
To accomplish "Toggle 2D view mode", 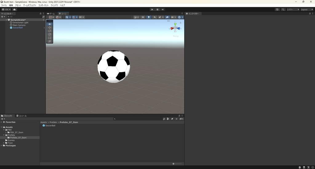I will click(x=143, y=17).
